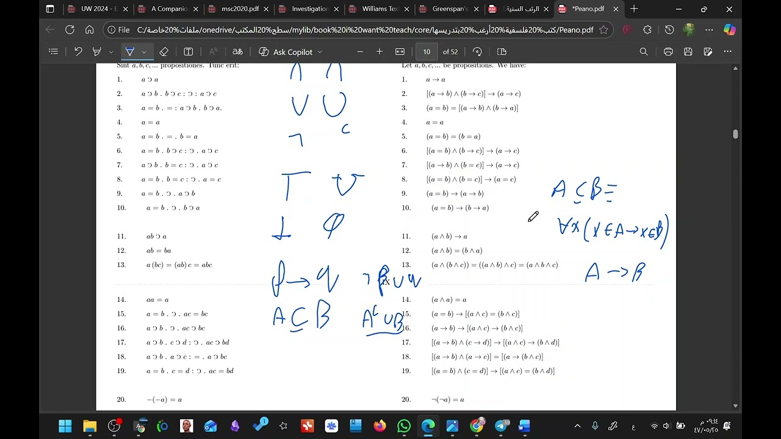Click the Read aloud icon
The width and height of the screenshot is (781, 439).
[213, 52]
